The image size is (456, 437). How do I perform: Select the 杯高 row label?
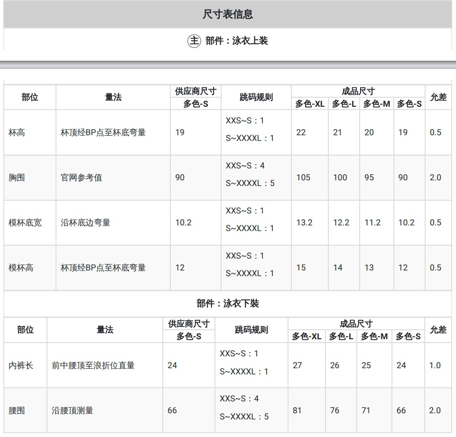(x=17, y=132)
